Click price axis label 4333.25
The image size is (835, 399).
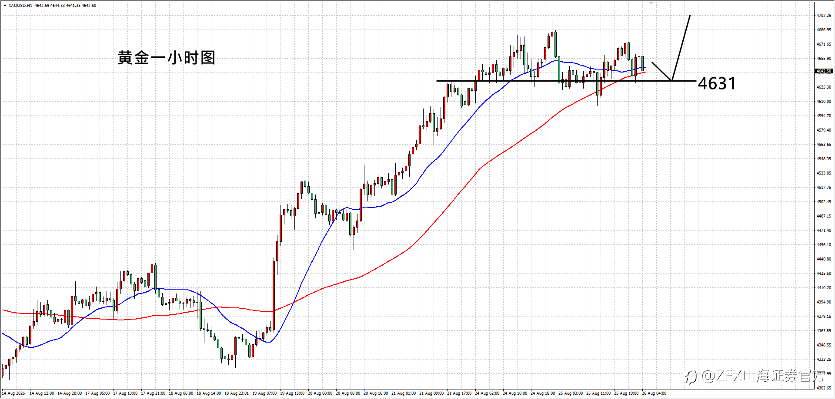click(x=824, y=359)
